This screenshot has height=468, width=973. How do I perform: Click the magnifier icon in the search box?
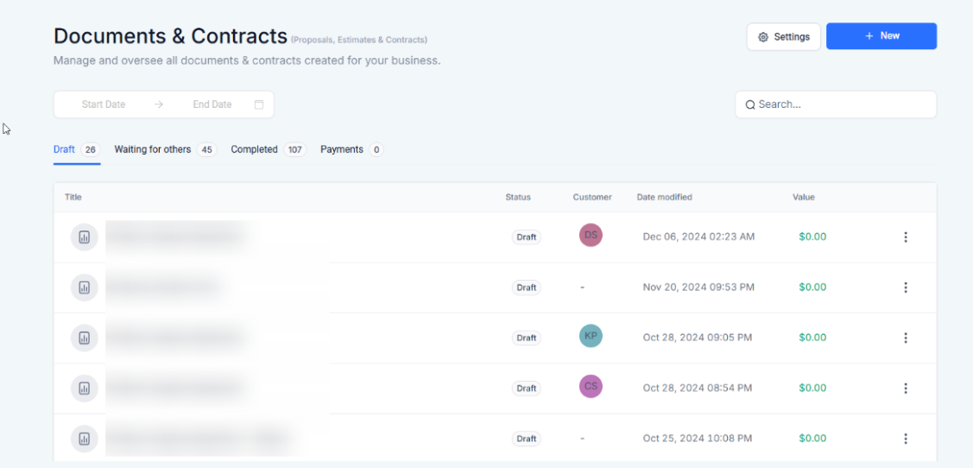750,104
